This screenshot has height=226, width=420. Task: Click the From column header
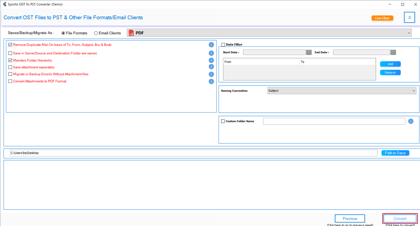point(261,62)
